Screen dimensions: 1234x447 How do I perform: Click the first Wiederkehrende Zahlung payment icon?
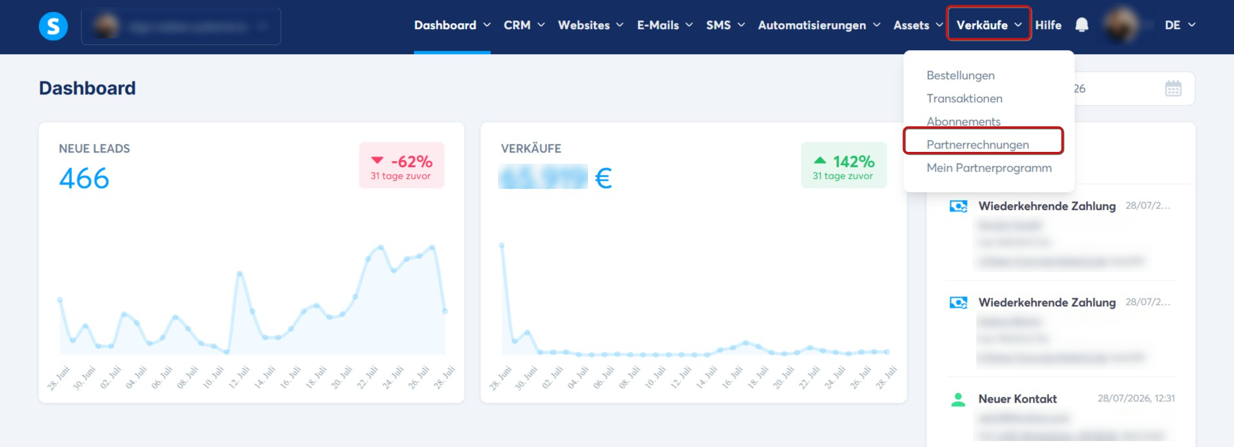pos(958,206)
